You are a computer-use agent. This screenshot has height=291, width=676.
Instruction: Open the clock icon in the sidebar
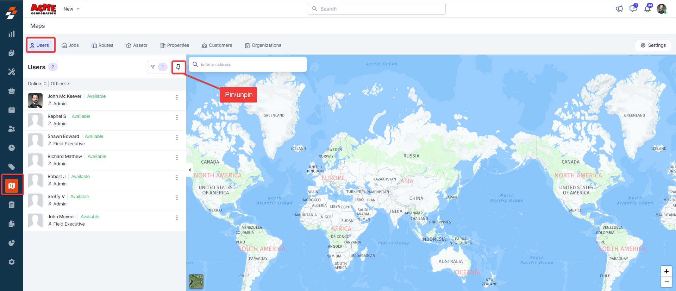click(12, 148)
